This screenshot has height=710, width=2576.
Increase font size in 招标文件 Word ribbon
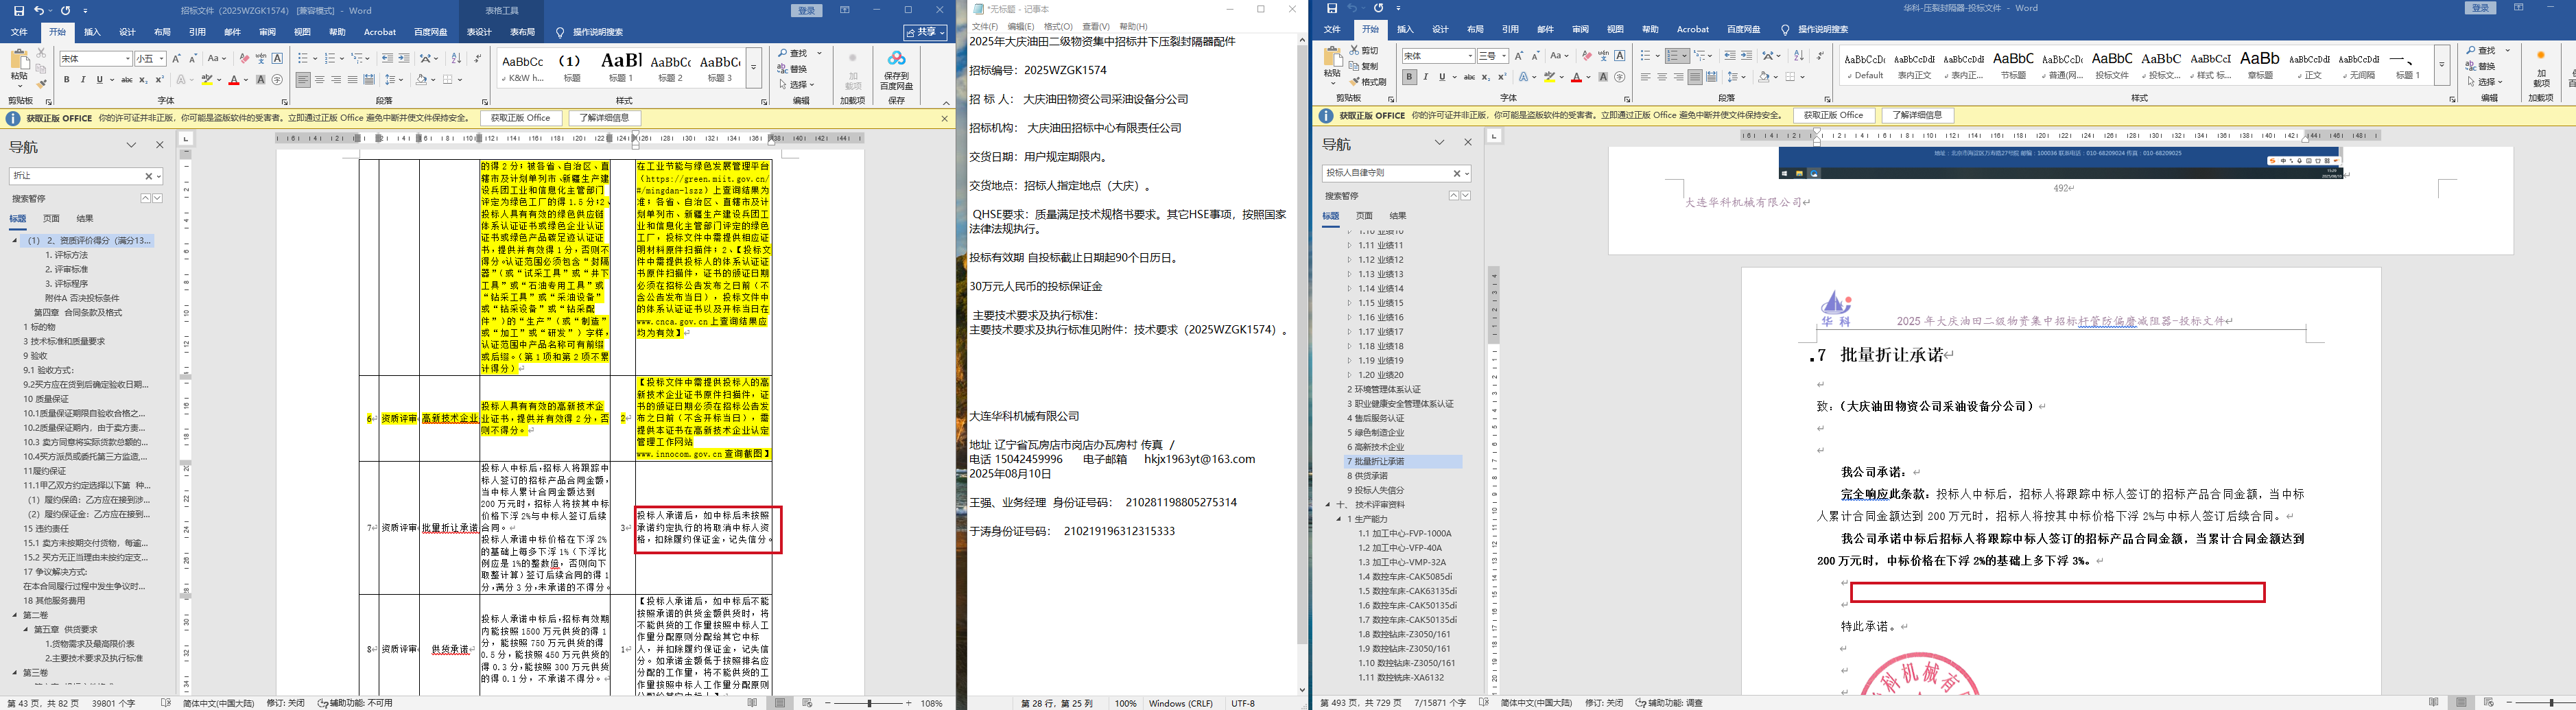(x=177, y=59)
